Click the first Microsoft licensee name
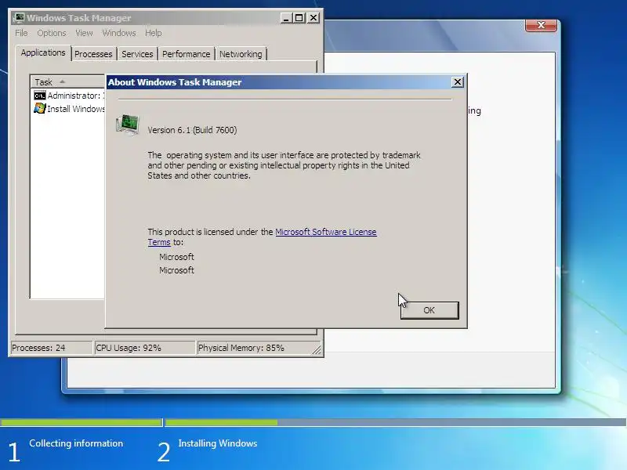The height and width of the screenshot is (470, 627). click(177, 257)
